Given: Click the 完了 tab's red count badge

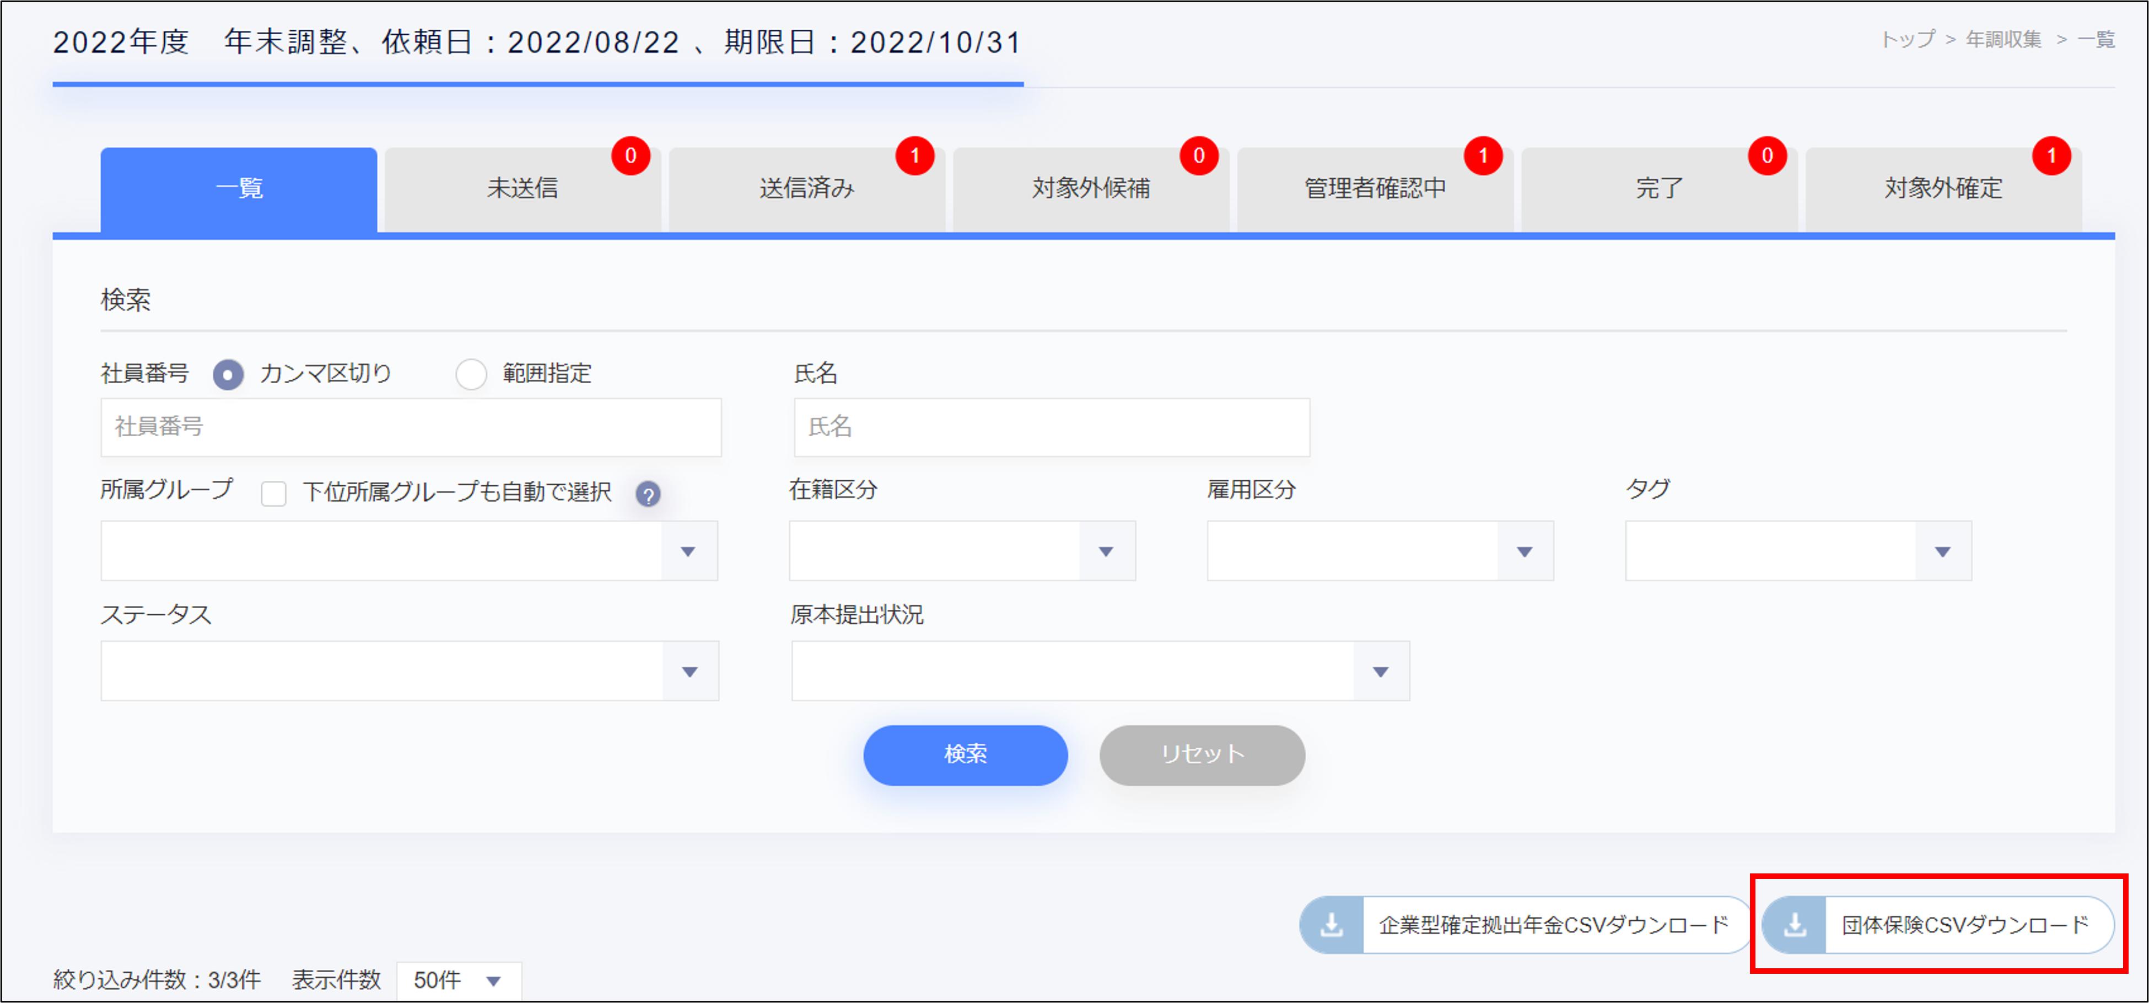Looking at the screenshot, I should tap(1767, 156).
